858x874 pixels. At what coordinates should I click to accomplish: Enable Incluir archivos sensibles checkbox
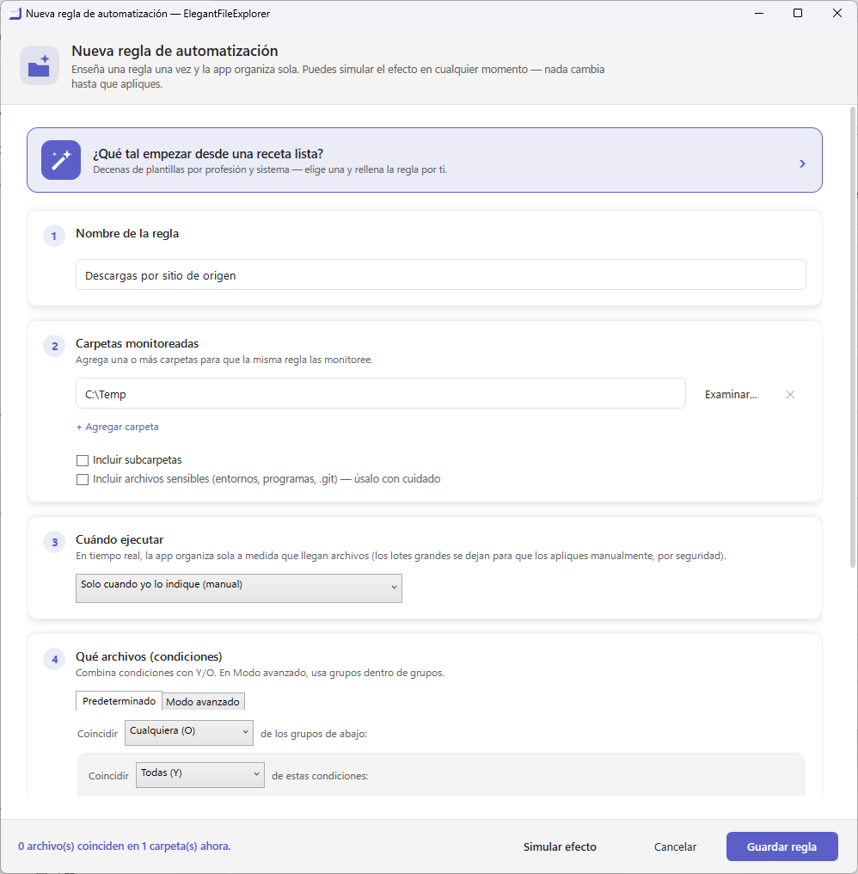[x=83, y=479]
